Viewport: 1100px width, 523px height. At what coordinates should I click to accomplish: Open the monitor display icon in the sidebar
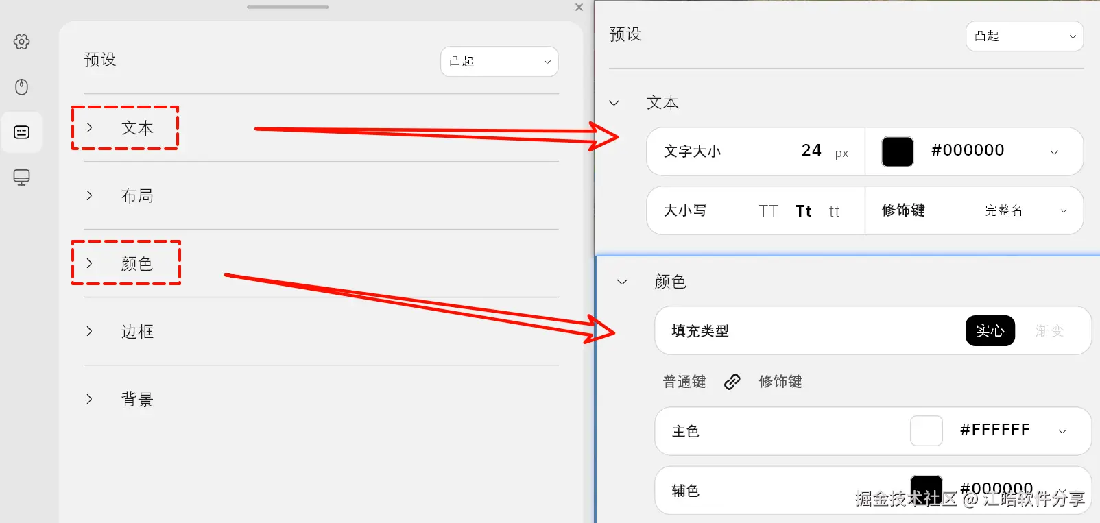(x=21, y=178)
